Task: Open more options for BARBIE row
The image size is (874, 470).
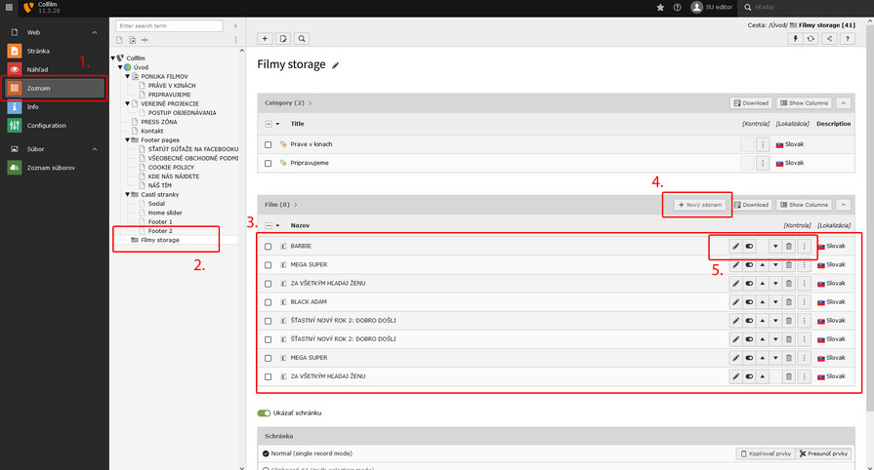Action: click(x=805, y=246)
